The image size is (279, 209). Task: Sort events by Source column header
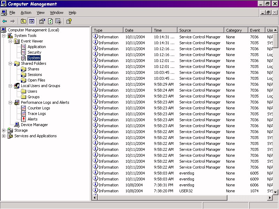pyautogui.click(x=201, y=30)
